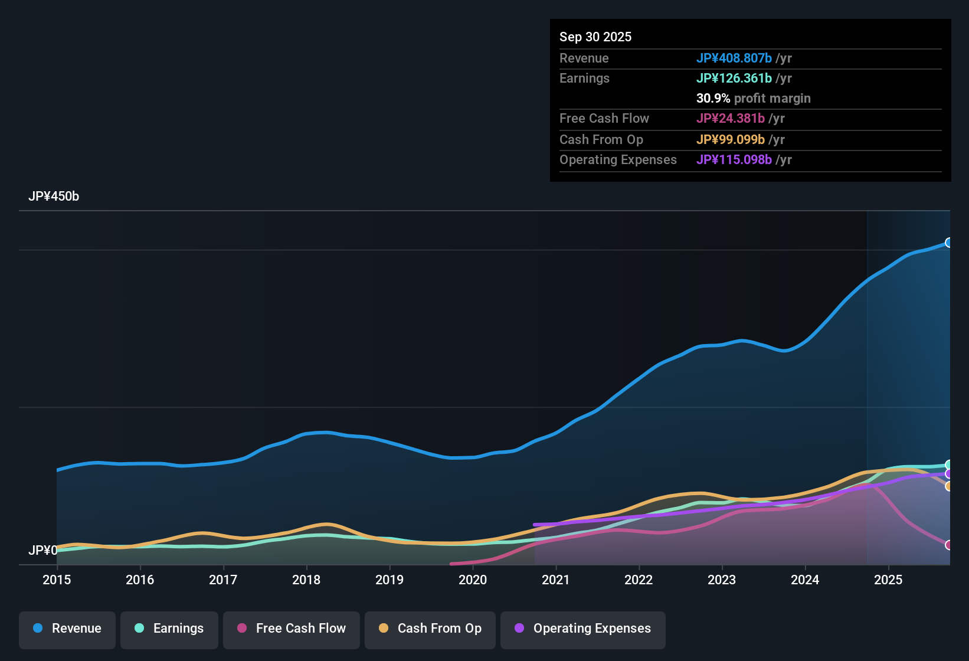
Task: Toggle the Revenue series visibility
Action: 67,630
